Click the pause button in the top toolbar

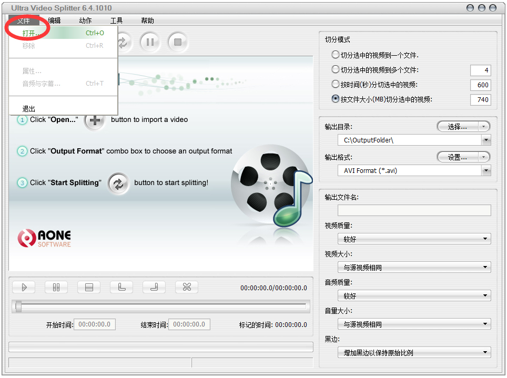pyautogui.click(x=150, y=42)
